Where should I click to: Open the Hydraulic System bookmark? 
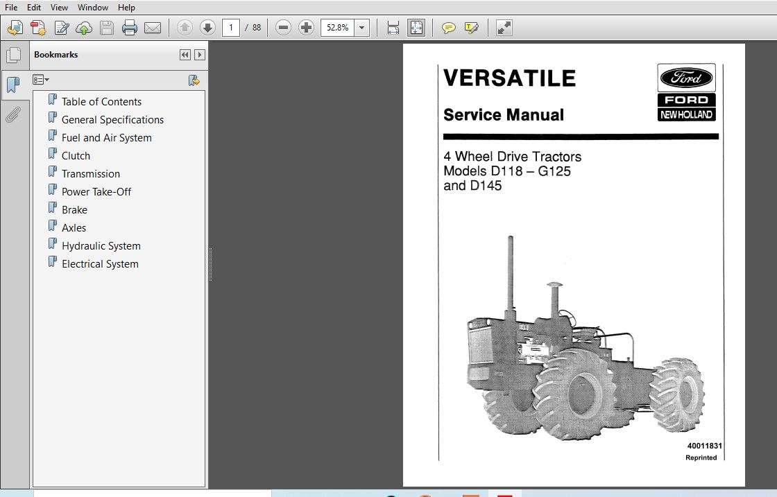click(x=101, y=246)
